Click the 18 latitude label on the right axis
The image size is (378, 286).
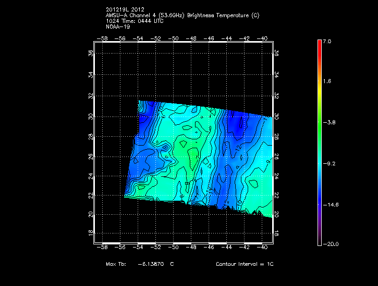(277, 233)
